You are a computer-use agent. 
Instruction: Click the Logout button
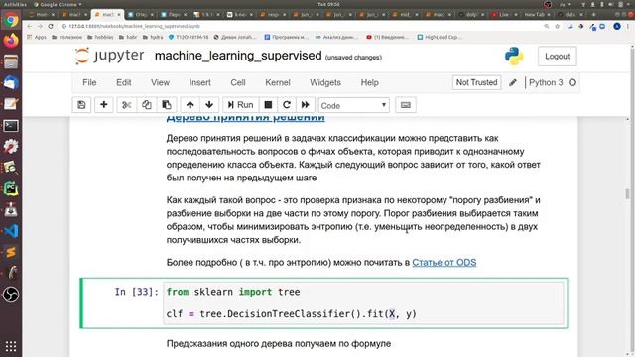(558, 57)
